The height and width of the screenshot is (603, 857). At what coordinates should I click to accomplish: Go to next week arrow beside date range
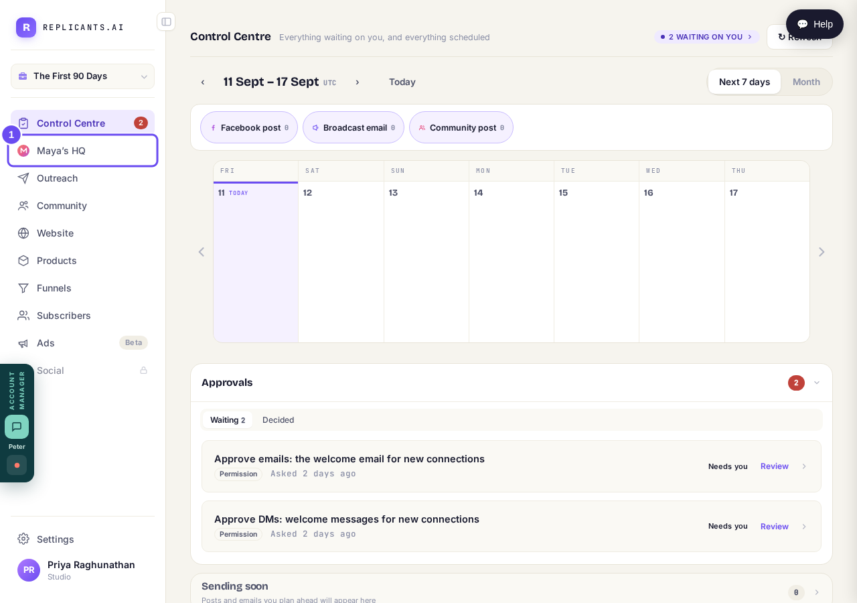click(357, 82)
